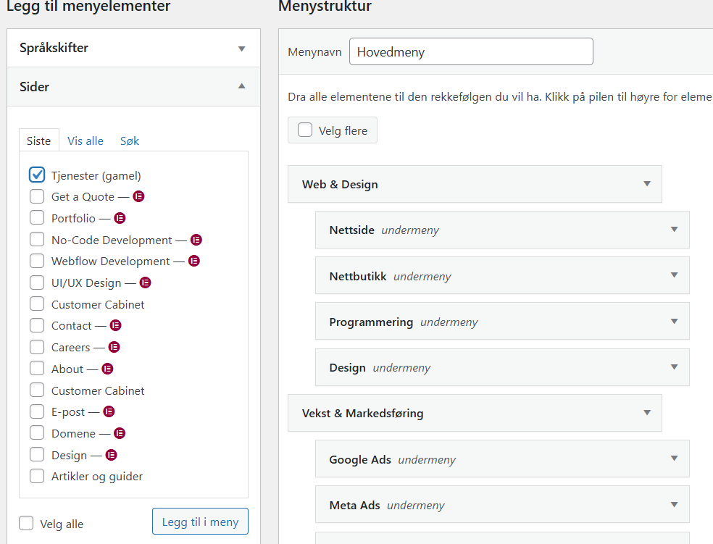Expand the Språkskifter panel

point(242,49)
